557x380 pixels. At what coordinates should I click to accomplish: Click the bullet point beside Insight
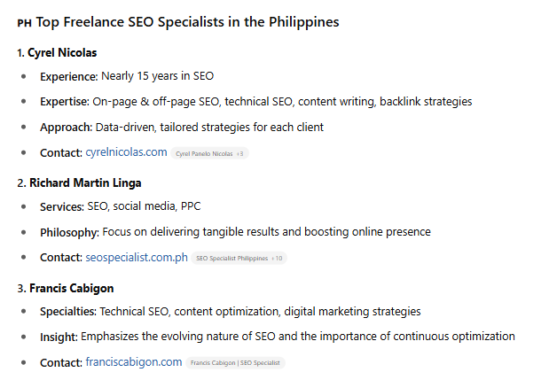tap(24, 337)
